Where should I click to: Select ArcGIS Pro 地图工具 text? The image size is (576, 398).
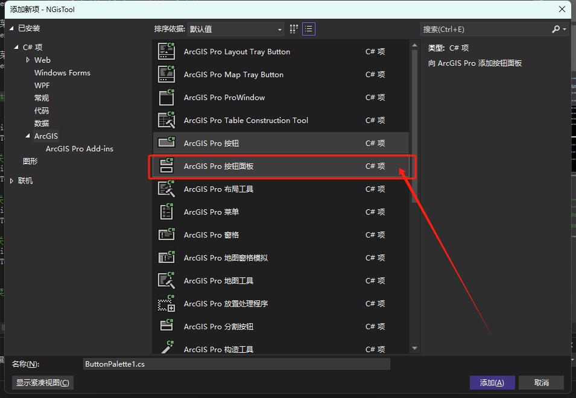point(218,280)
